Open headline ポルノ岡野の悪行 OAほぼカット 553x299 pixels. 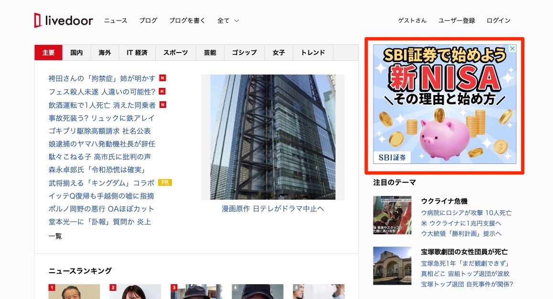tap(101, 209)
